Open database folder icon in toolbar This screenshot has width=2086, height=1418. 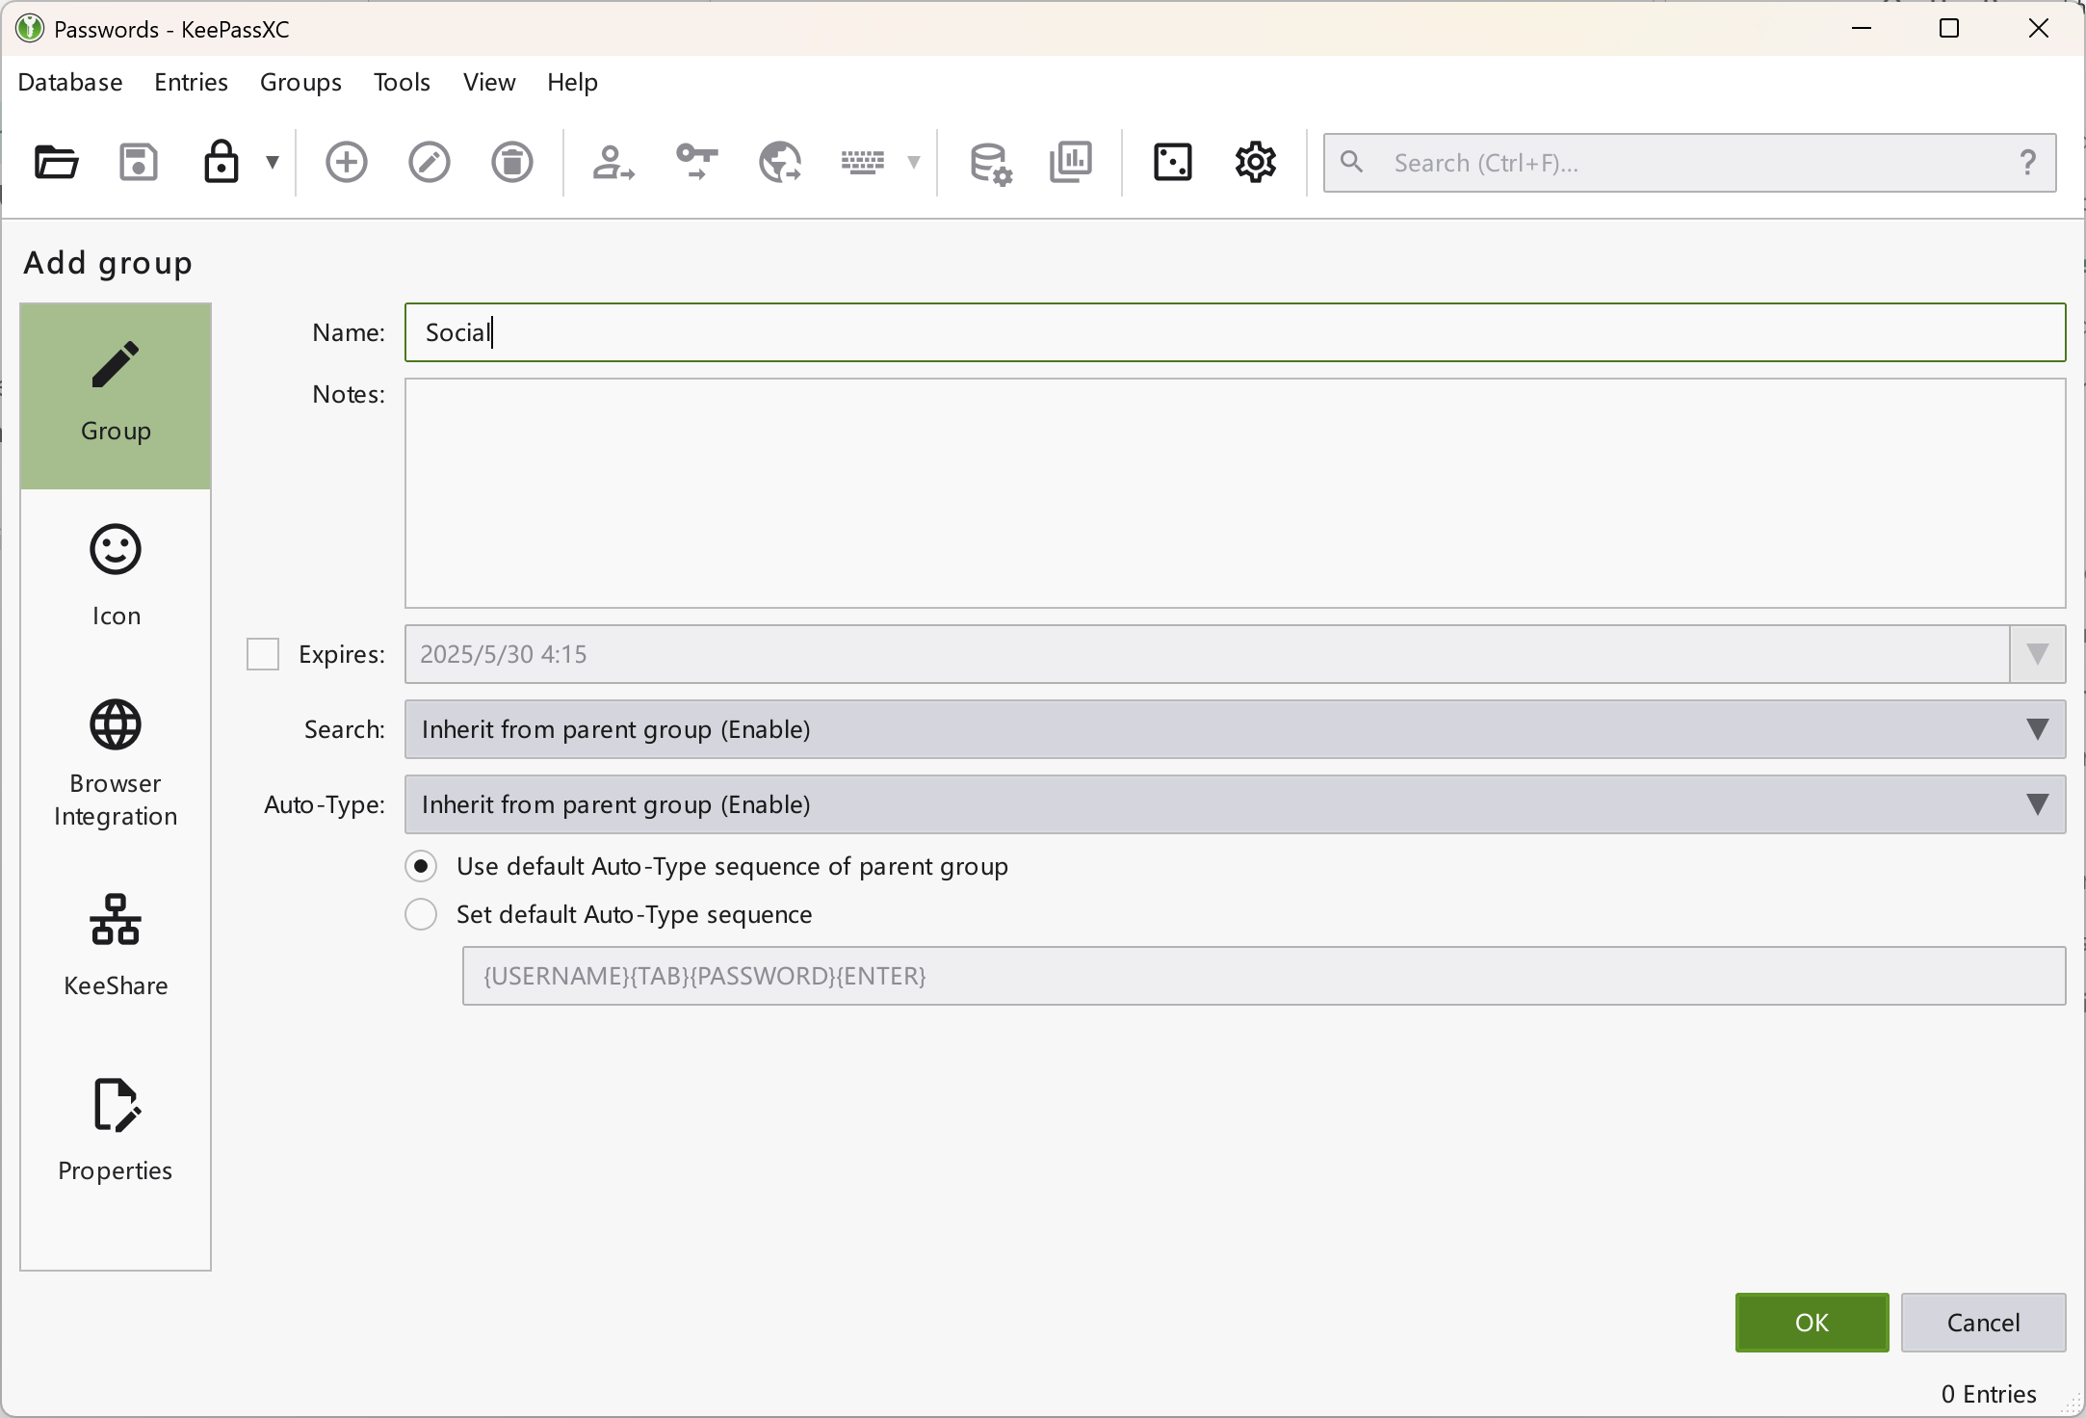click(x=56, y=162)
